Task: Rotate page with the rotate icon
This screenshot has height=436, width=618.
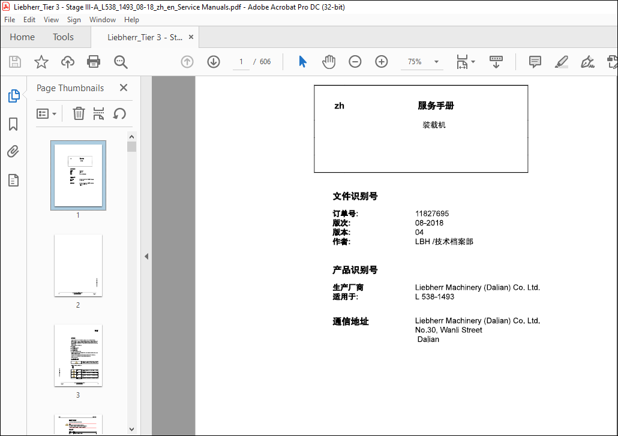Action: tap(119, 113)
